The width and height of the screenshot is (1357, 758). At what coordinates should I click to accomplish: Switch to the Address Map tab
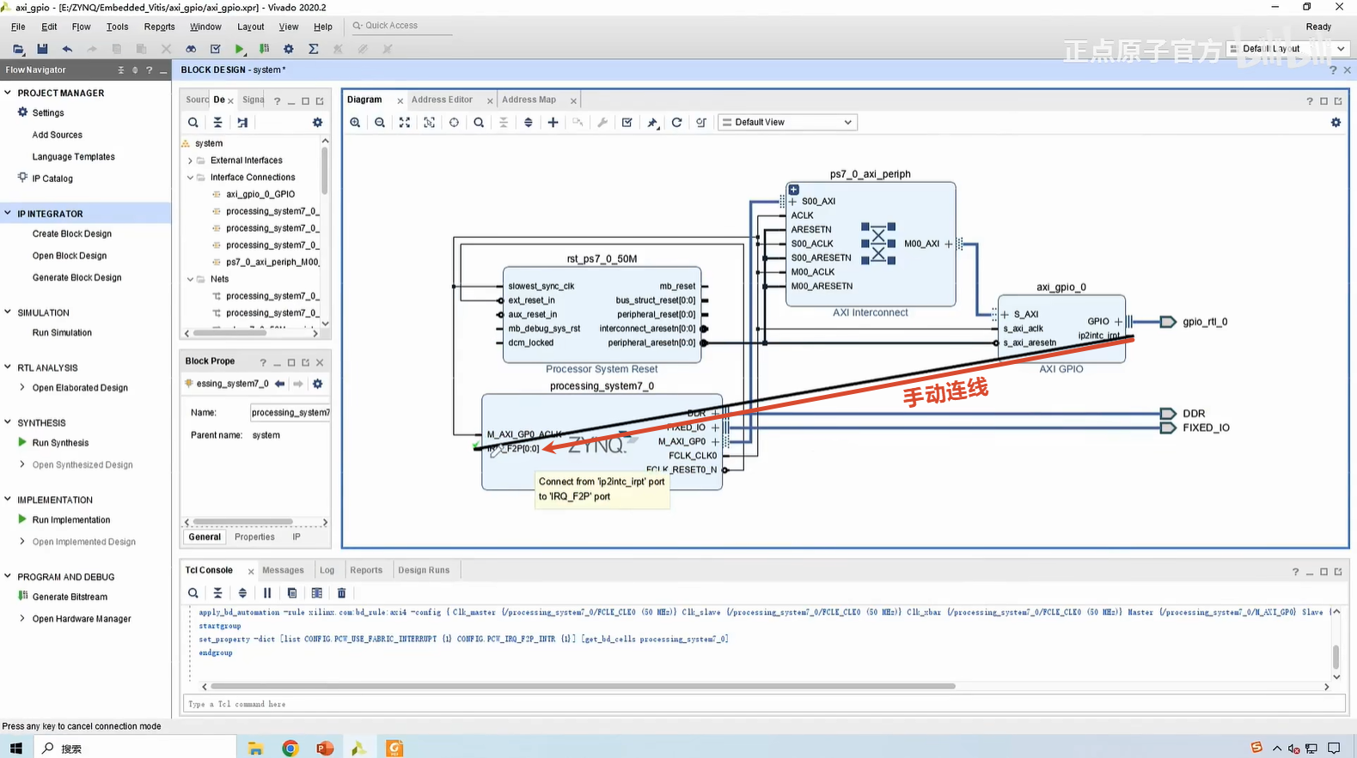[x=529, y=100]
